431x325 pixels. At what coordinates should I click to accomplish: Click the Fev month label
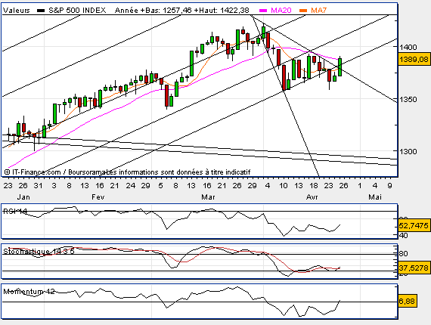pyautogui.click(x=98, y=197)
